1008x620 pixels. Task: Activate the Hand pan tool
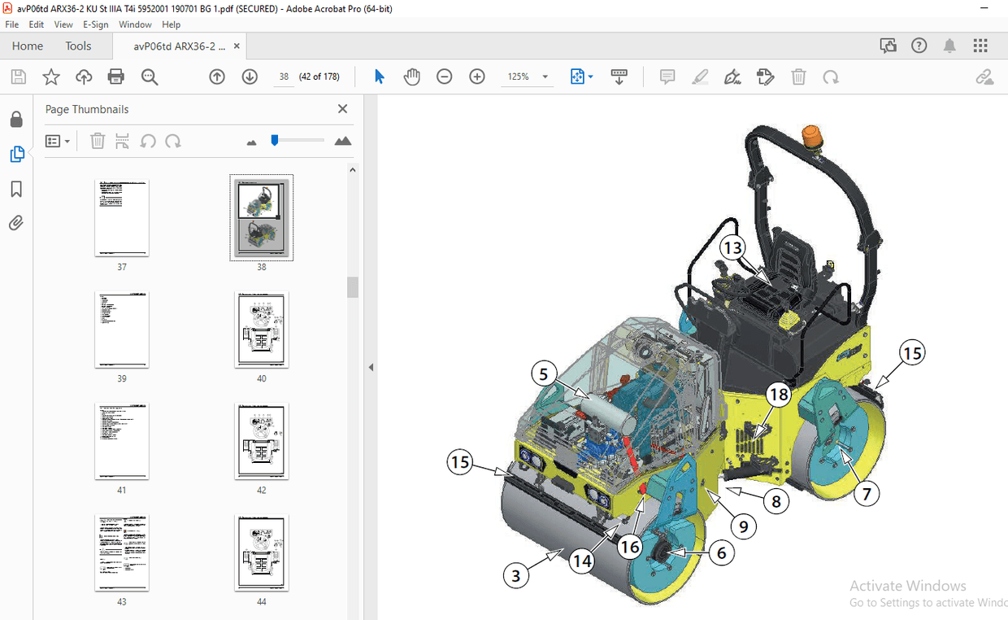coord(412,77)
